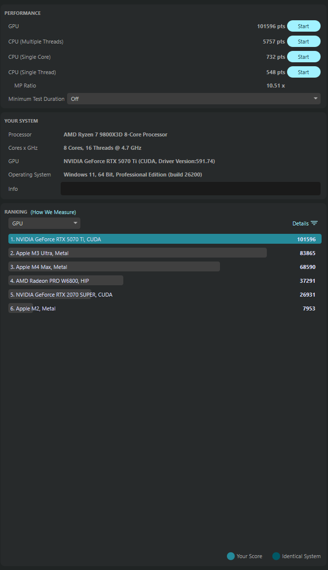Click the Details label in Ranking header
The width and height of the screenshot is (328, 570).
(x=300, y=223)
